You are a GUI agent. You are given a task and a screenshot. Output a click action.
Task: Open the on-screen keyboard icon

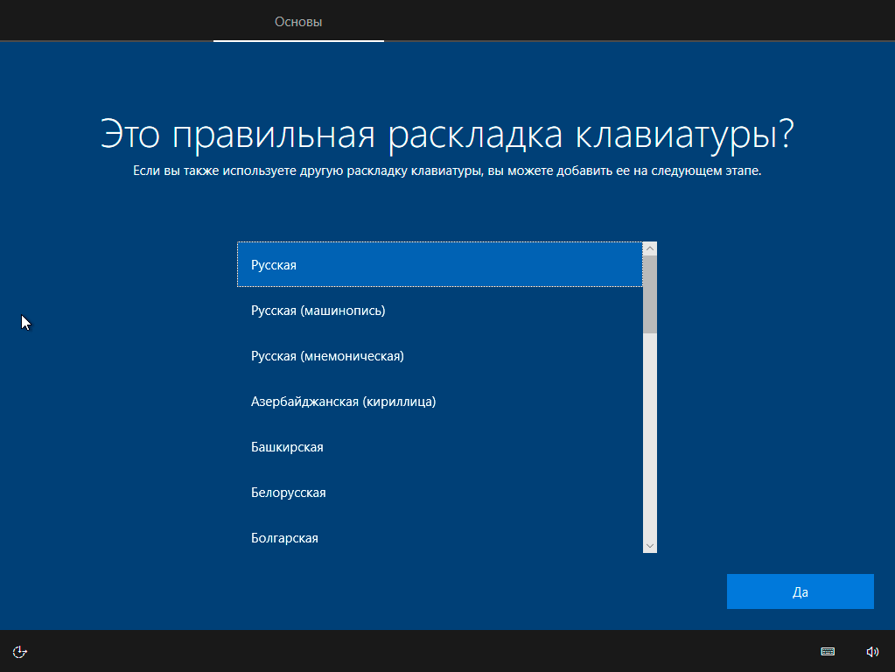point(827,651)
